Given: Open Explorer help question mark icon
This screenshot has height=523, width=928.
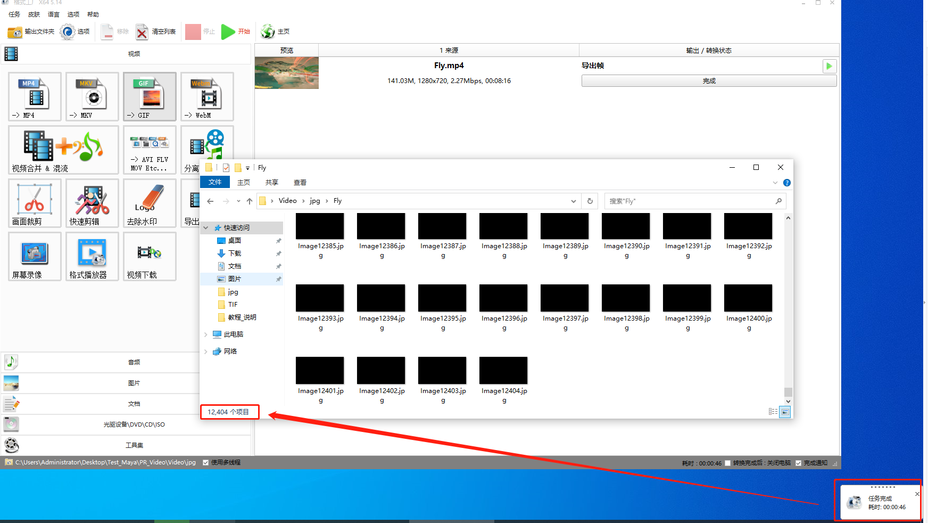Looking at the screenshot, I should point(787,183).
